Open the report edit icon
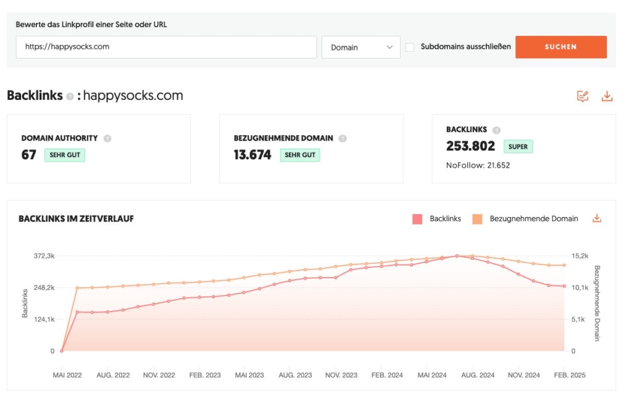The image size is (632, 399). point(583,96)
